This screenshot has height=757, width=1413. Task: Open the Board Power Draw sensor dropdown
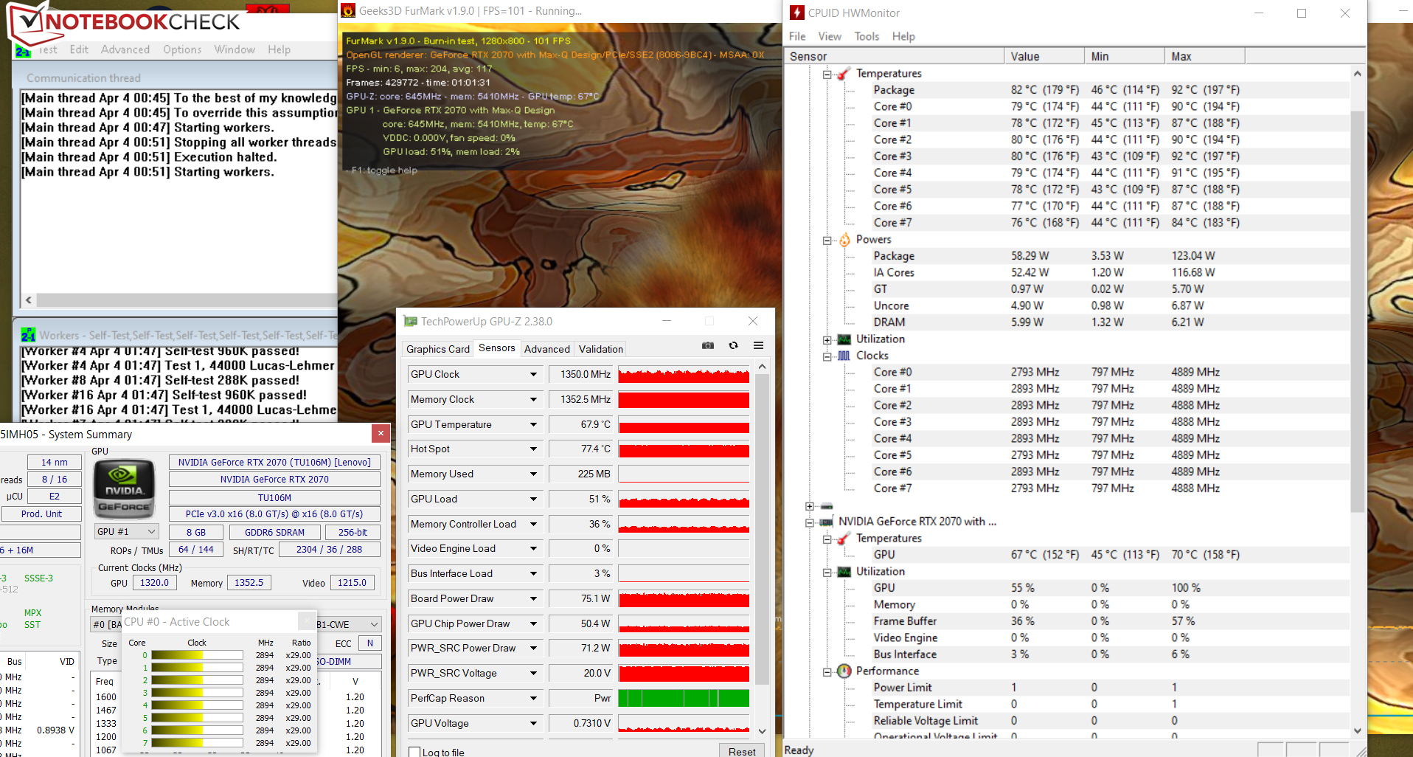[533, 598]
